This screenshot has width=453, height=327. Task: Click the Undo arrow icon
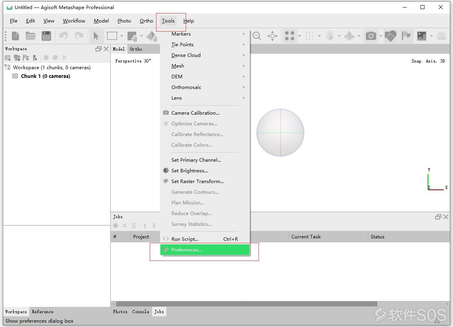[x=63, y=36]
